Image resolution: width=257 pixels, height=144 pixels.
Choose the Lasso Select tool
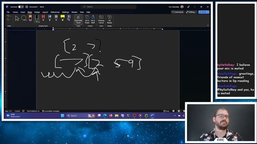[24, 18]
